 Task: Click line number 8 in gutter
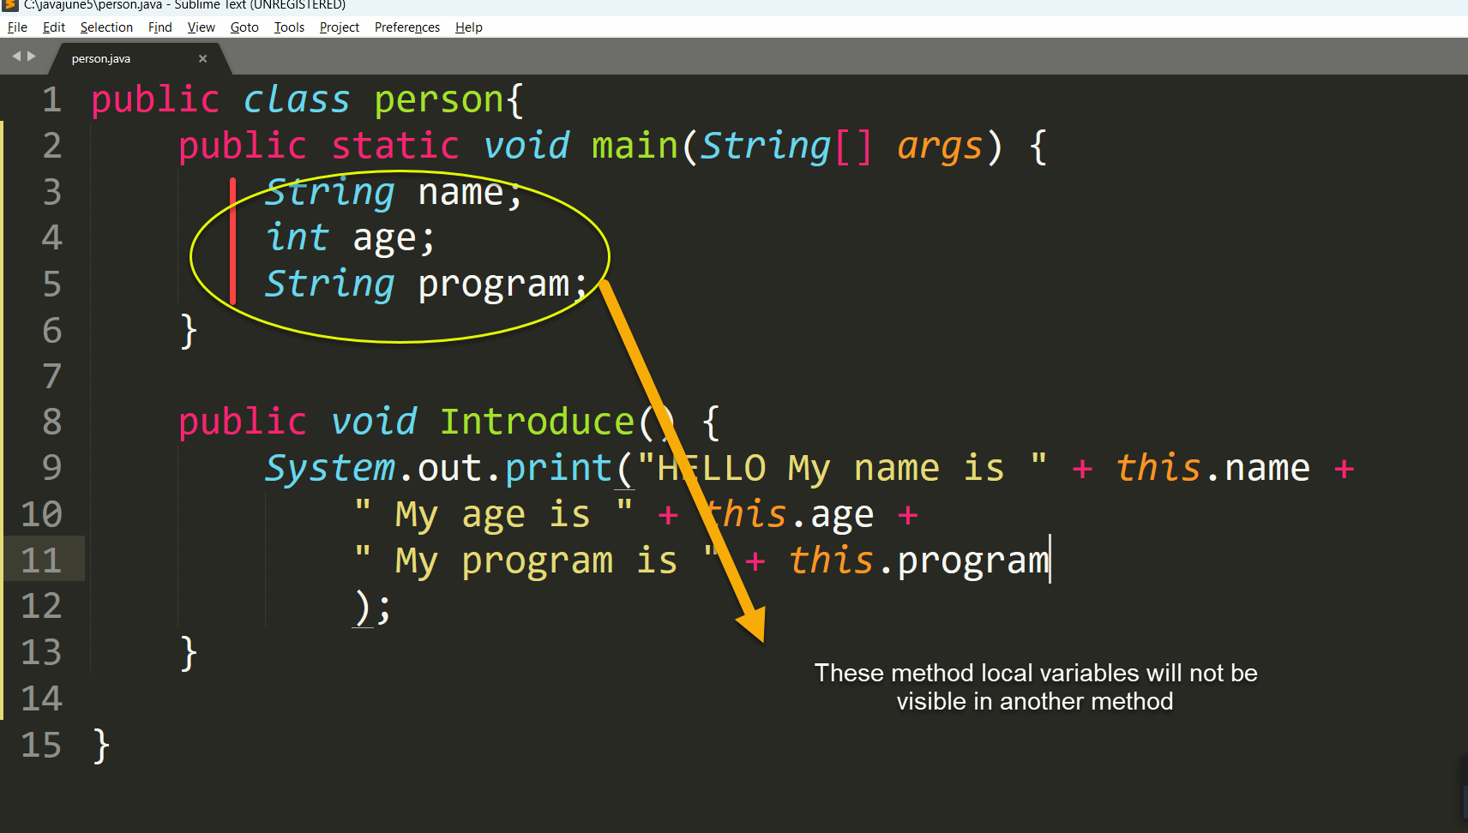tap(52, 422)
